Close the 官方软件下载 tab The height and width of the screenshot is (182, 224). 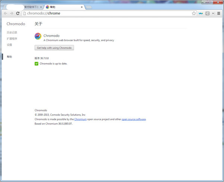point(41,7)
